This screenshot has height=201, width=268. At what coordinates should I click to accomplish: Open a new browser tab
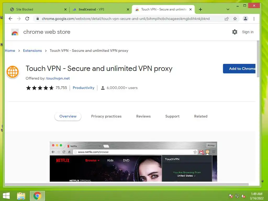pos(200,9)
